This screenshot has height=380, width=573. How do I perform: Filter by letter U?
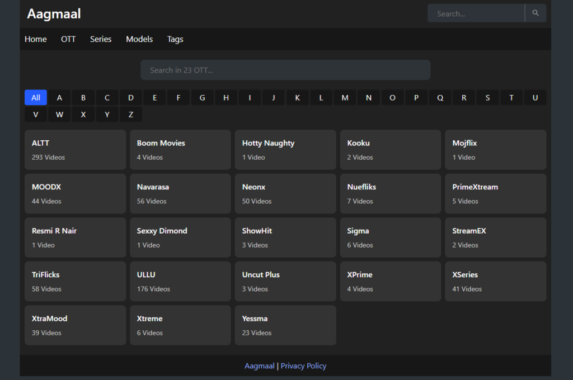[535, 97]
